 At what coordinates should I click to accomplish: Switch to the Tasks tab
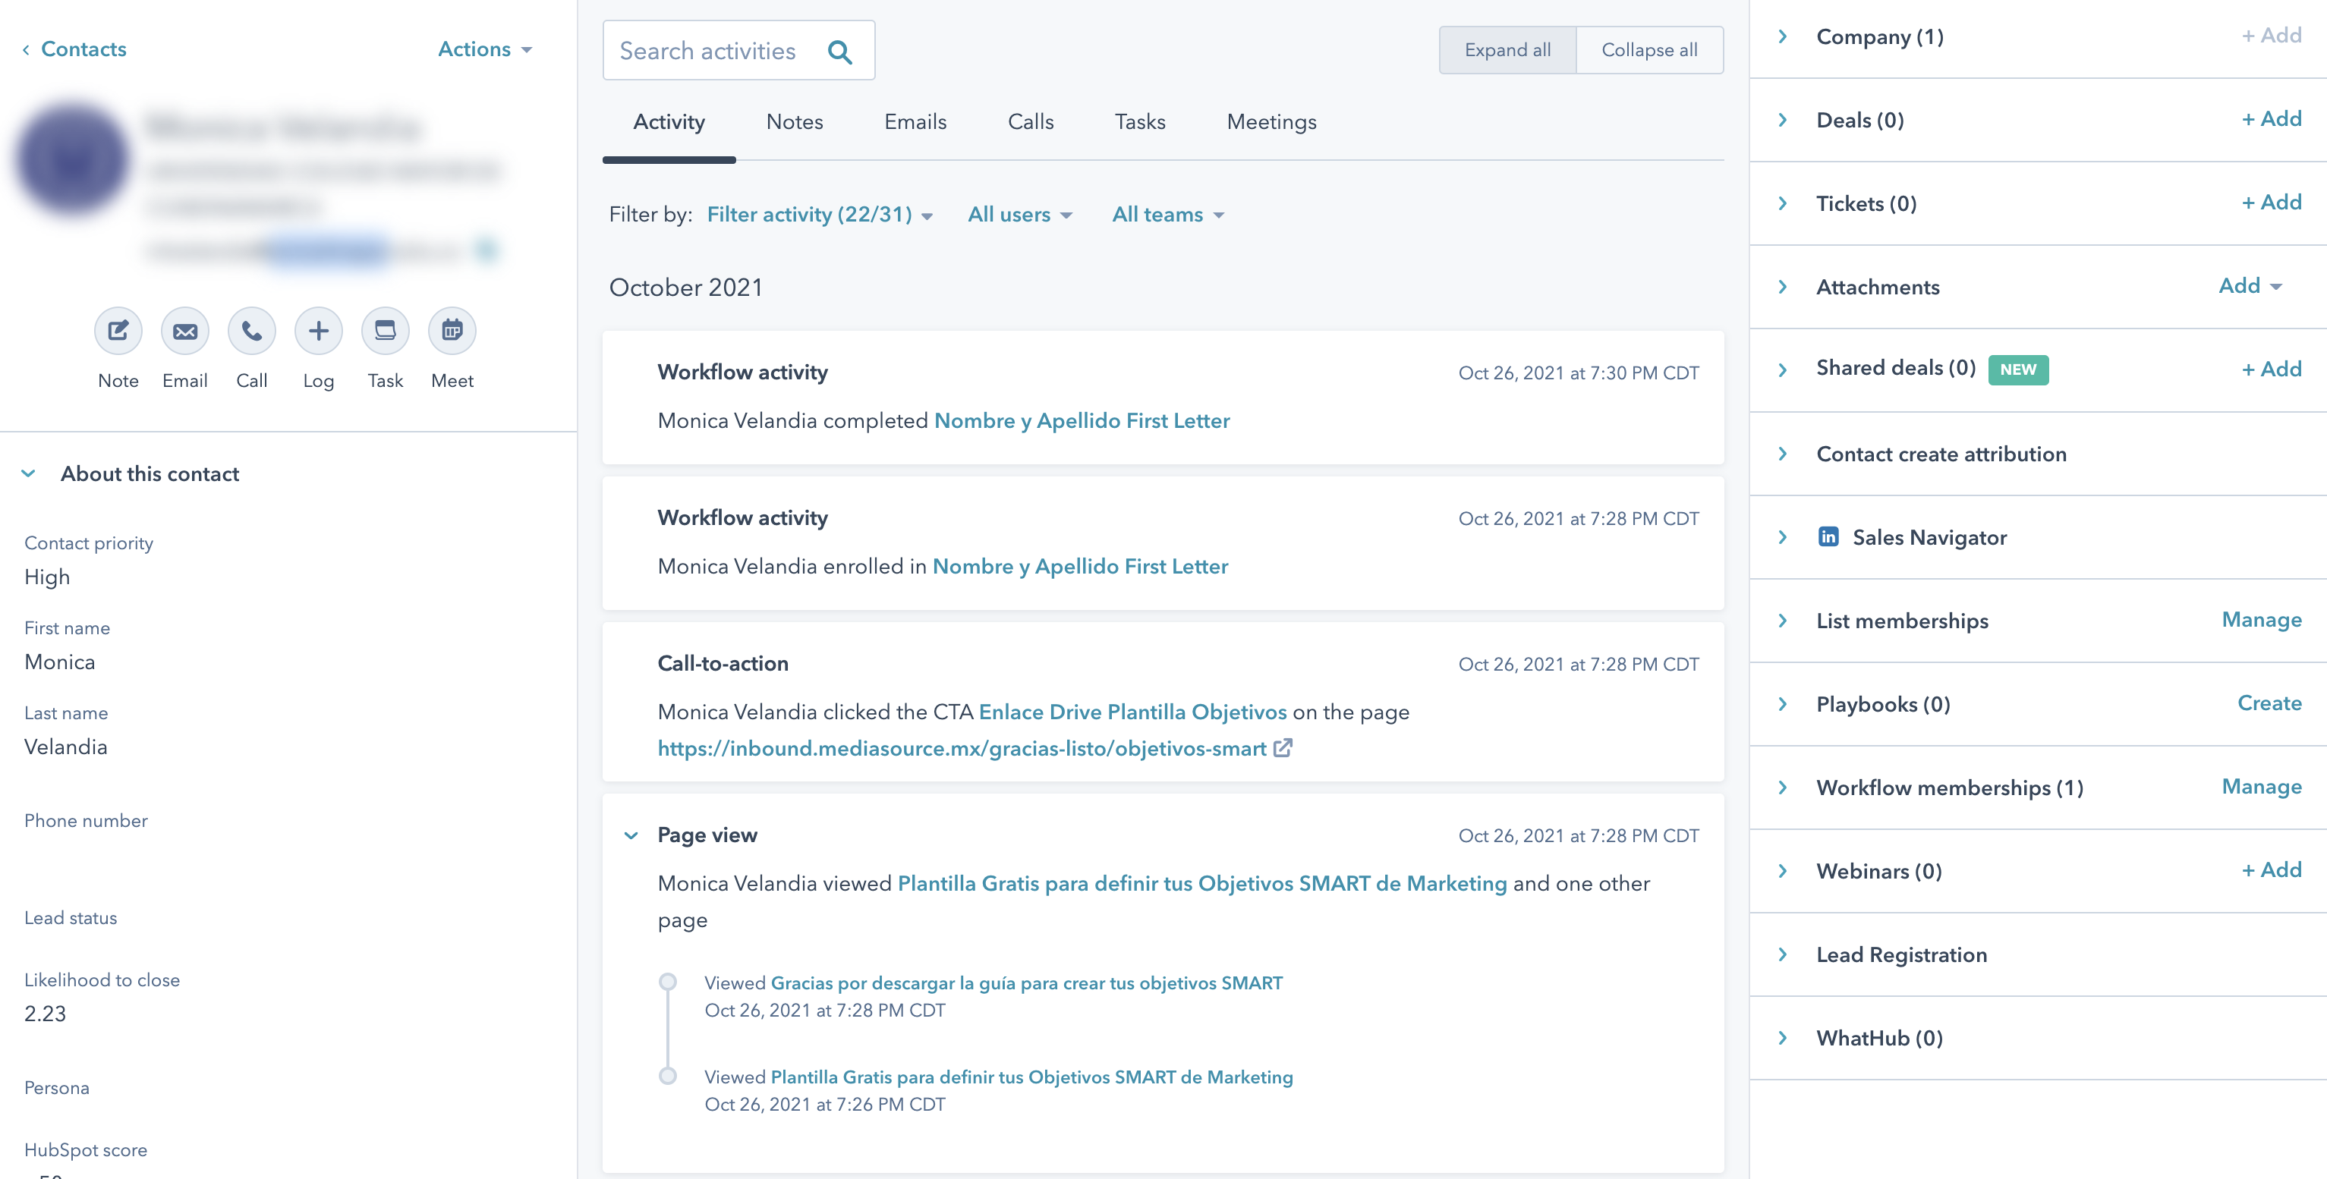click(x=1140, y=122)
